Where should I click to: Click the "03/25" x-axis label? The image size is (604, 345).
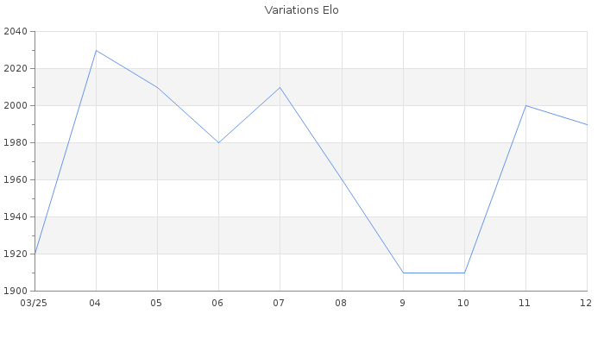coord(34,304)
